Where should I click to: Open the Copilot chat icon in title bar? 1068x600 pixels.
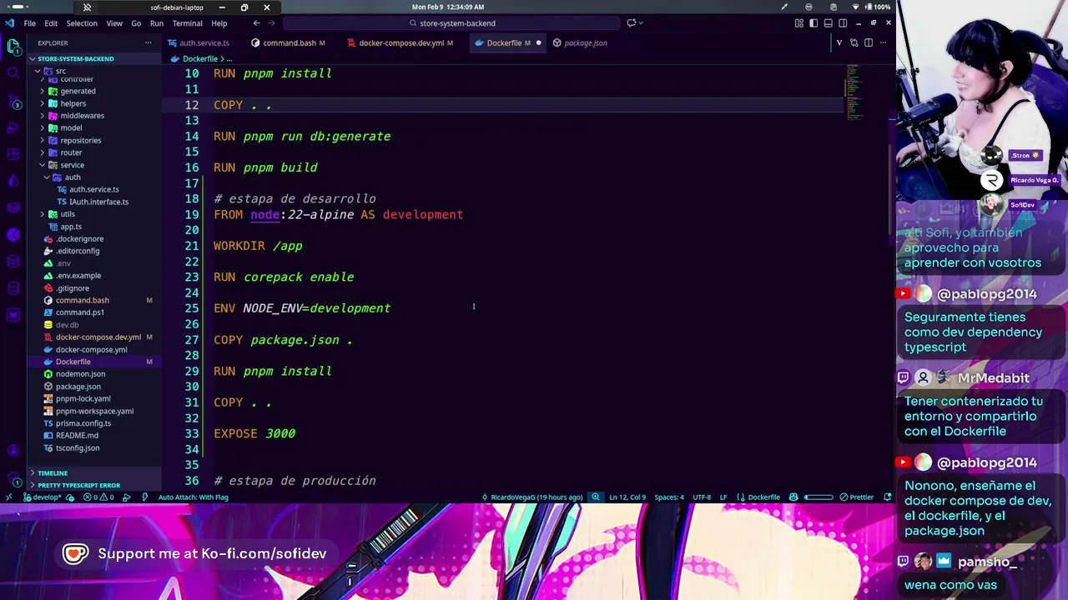click(x=632, y=23)
